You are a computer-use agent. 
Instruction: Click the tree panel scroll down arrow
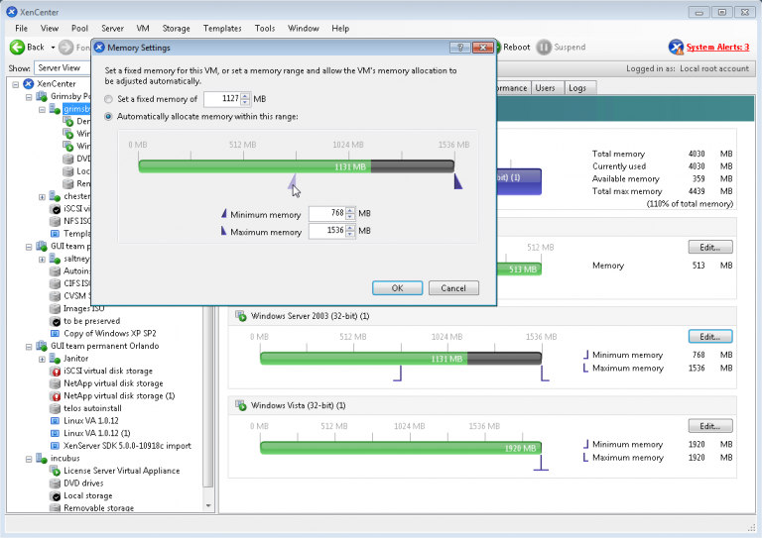pyautogui.click(x=208, y=506)
